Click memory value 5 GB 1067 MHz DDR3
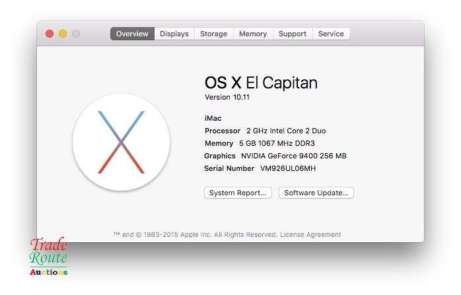The width and height of the screenshot is (461, 295). [277, 143]
